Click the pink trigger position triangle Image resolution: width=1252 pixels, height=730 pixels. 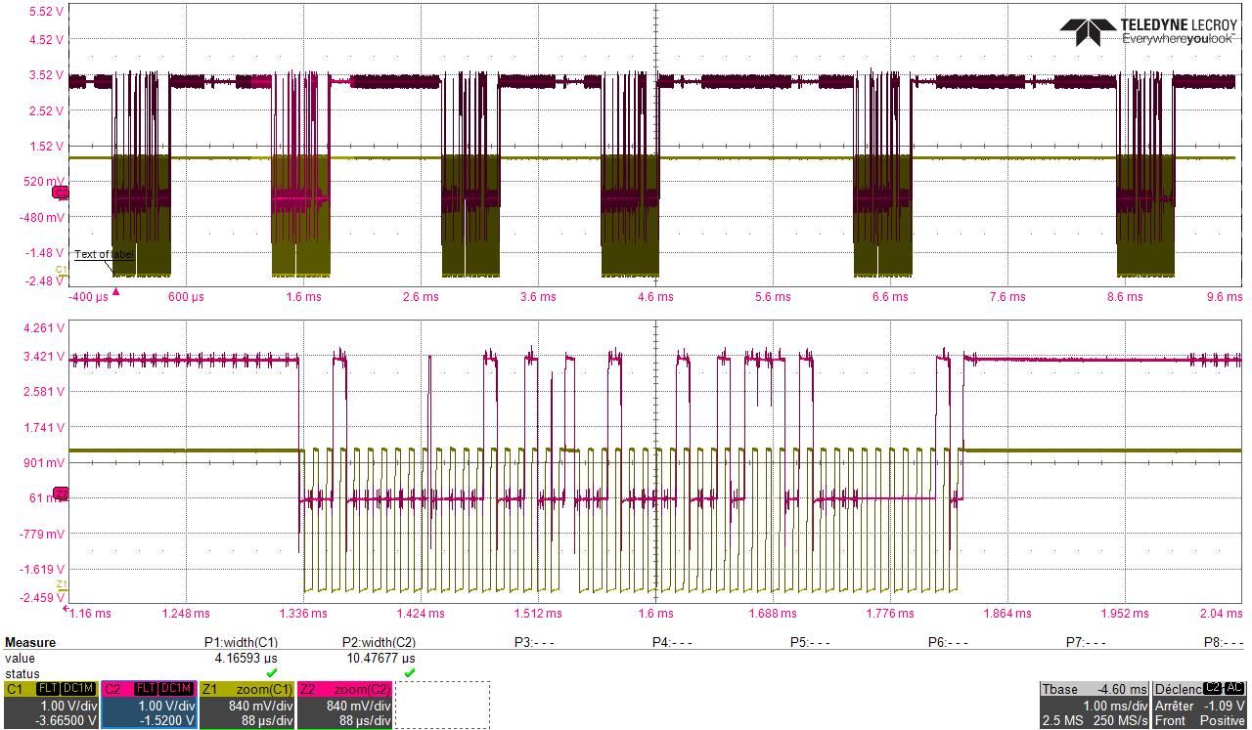[116, 291]
